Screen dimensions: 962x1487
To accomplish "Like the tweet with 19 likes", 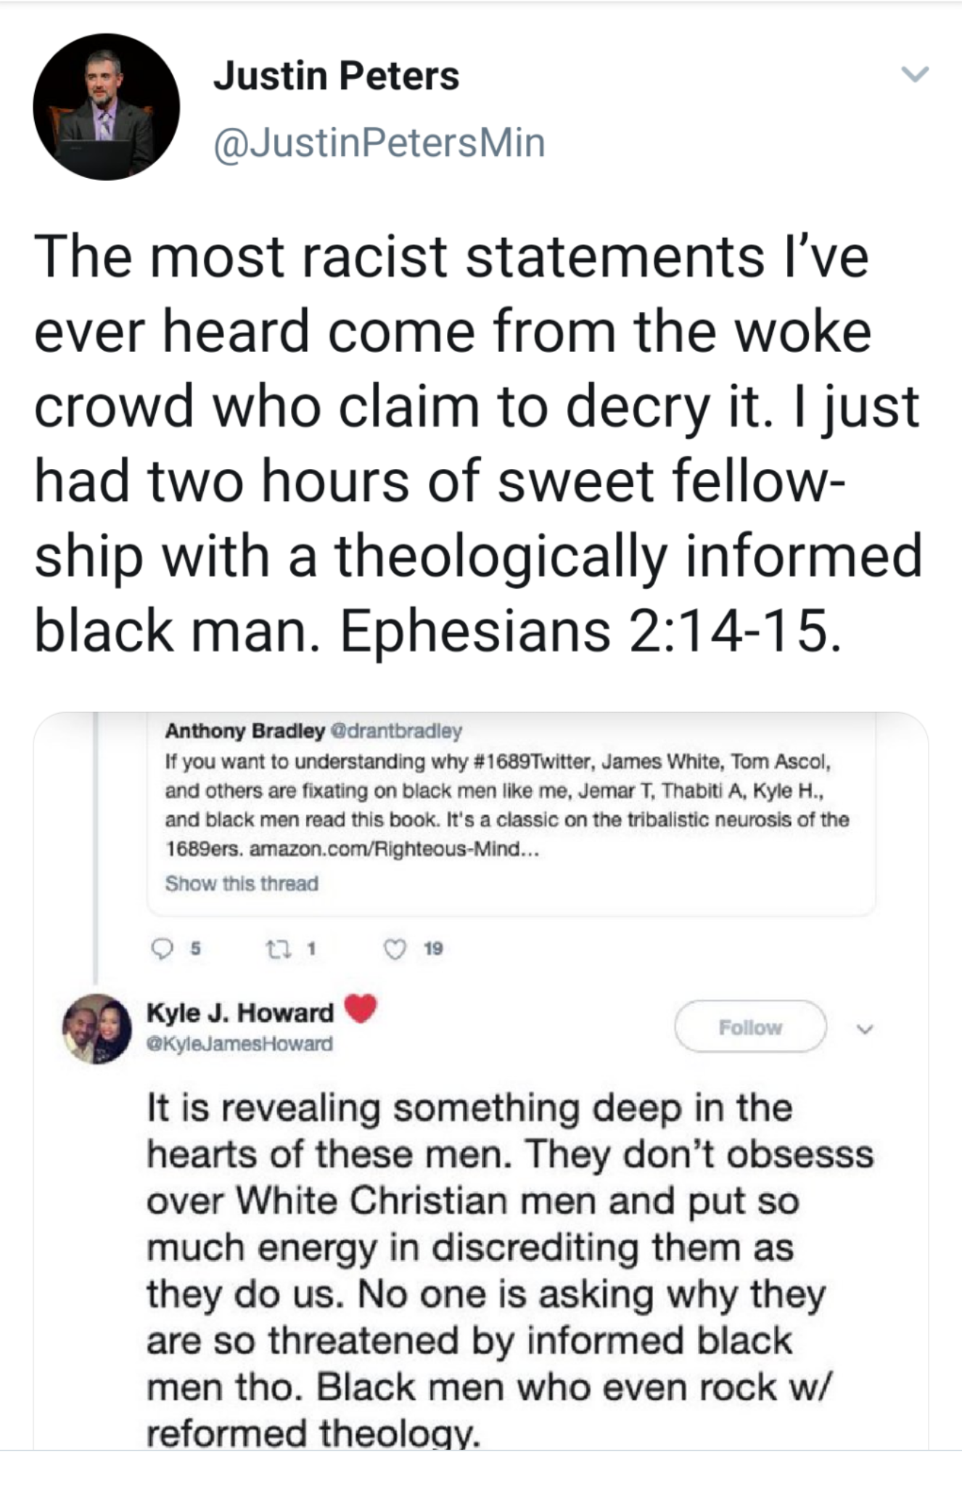I will pyautogui.click(x=395, y=949).
